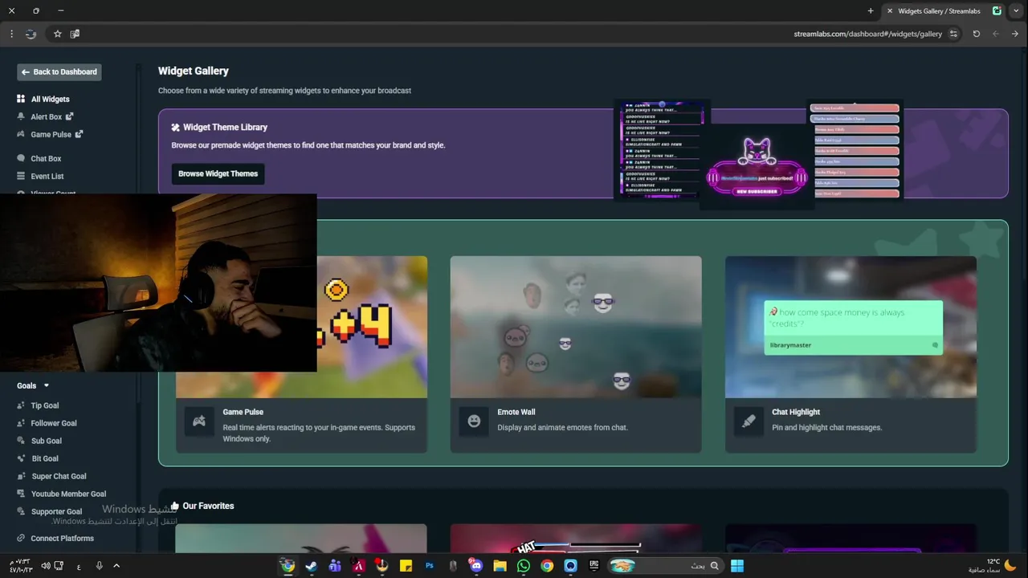Image resolution: width=1028 pixels, height=578 pixels.
Task: Open Event List in the sidebar
Action: tap(47, 177)
